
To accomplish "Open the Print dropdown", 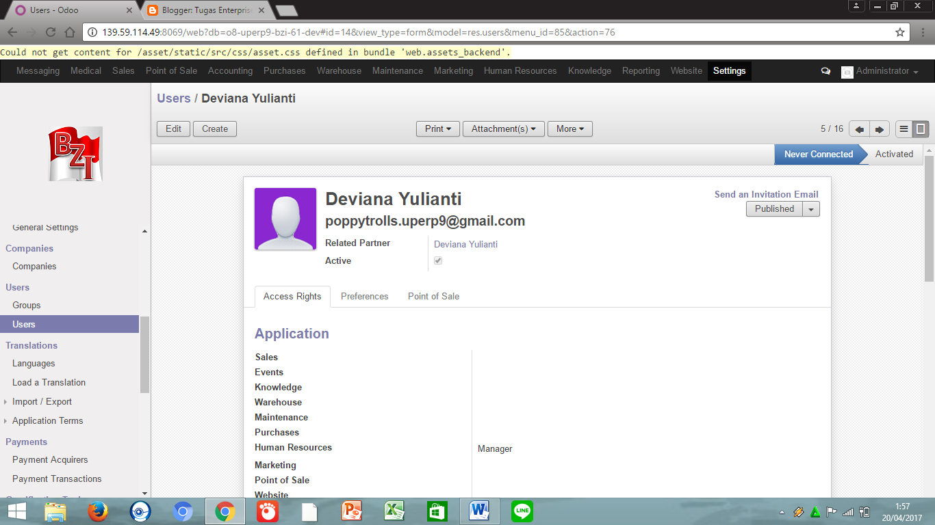I will click(x=438, y=129).
